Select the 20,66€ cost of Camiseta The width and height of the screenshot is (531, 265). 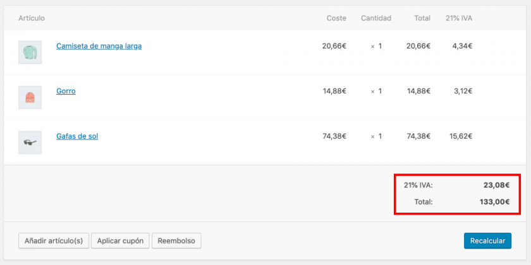334,46
